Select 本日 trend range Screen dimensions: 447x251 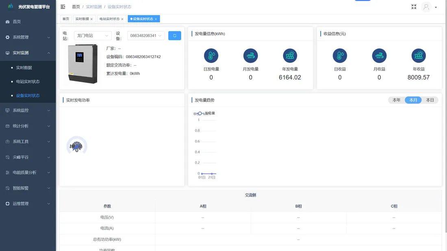pos(430,100)
